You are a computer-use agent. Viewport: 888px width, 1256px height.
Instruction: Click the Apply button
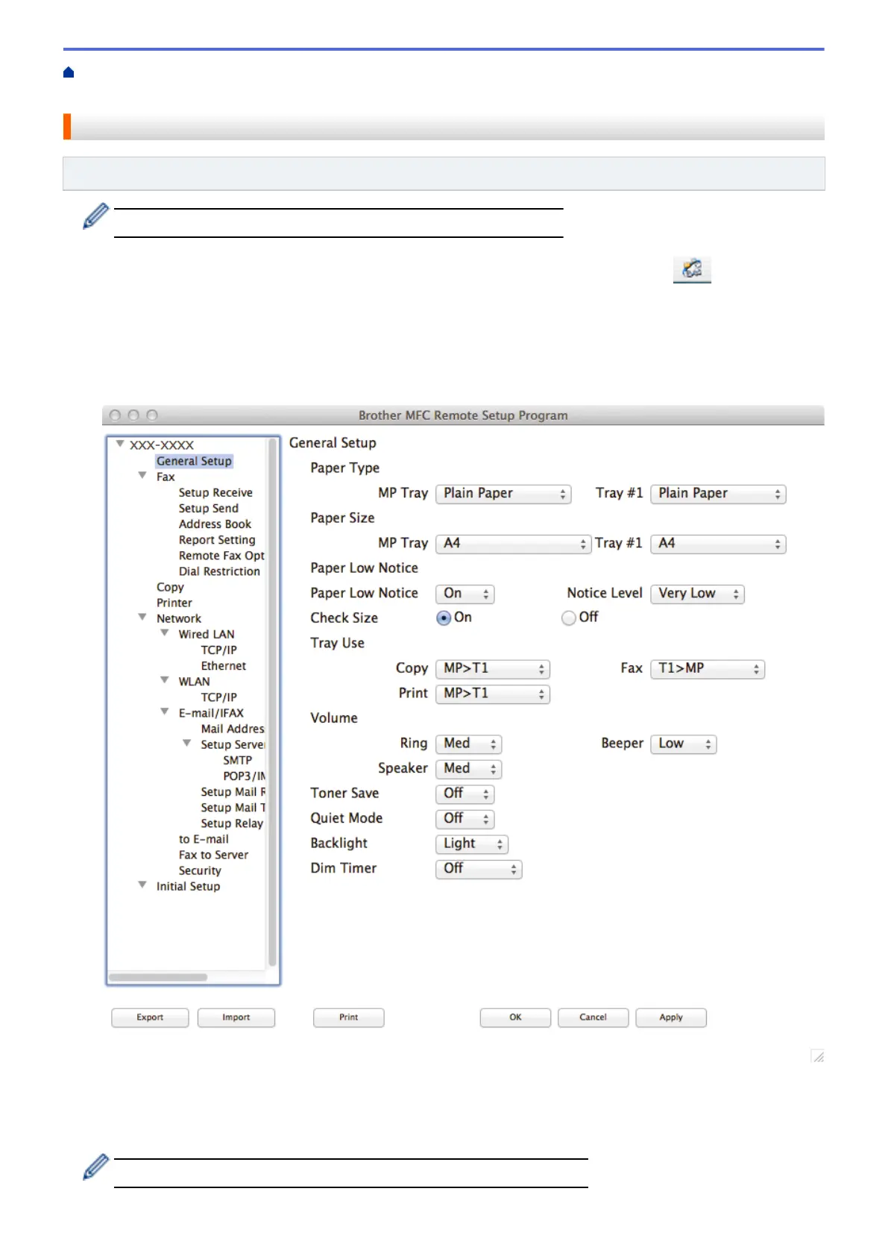(671, 1017)
